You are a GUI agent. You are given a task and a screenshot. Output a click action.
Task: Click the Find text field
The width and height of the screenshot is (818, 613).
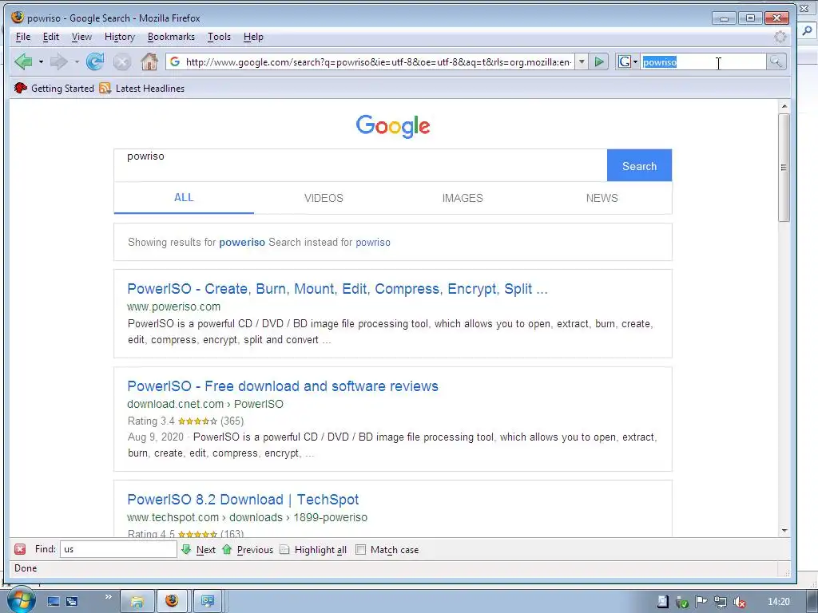118,549
